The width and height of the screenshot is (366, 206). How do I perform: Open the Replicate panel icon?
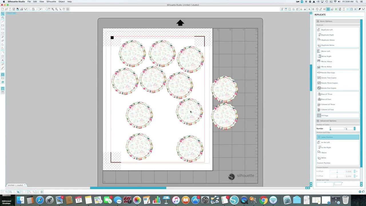pos(328,9)
